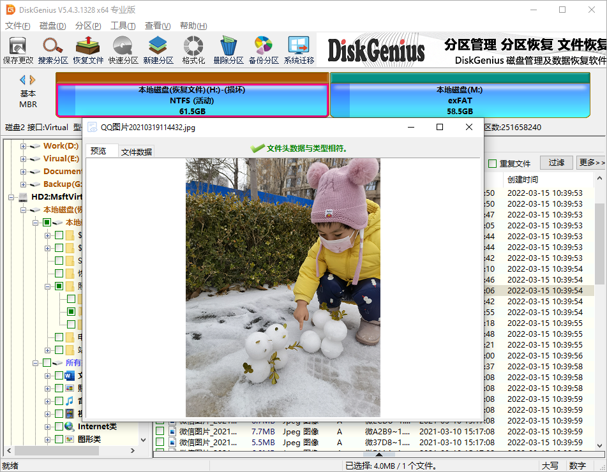Expand the Work(D:) tree node

point(23,146)
